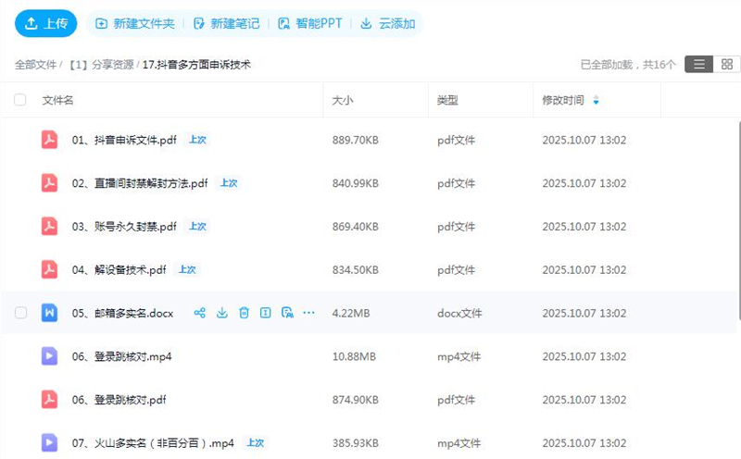The height and width of the screenshot is (459, 741).
Task: Open file 04、解设备技术.pdf
Action: pyautogui.click(x=119, y=270)
